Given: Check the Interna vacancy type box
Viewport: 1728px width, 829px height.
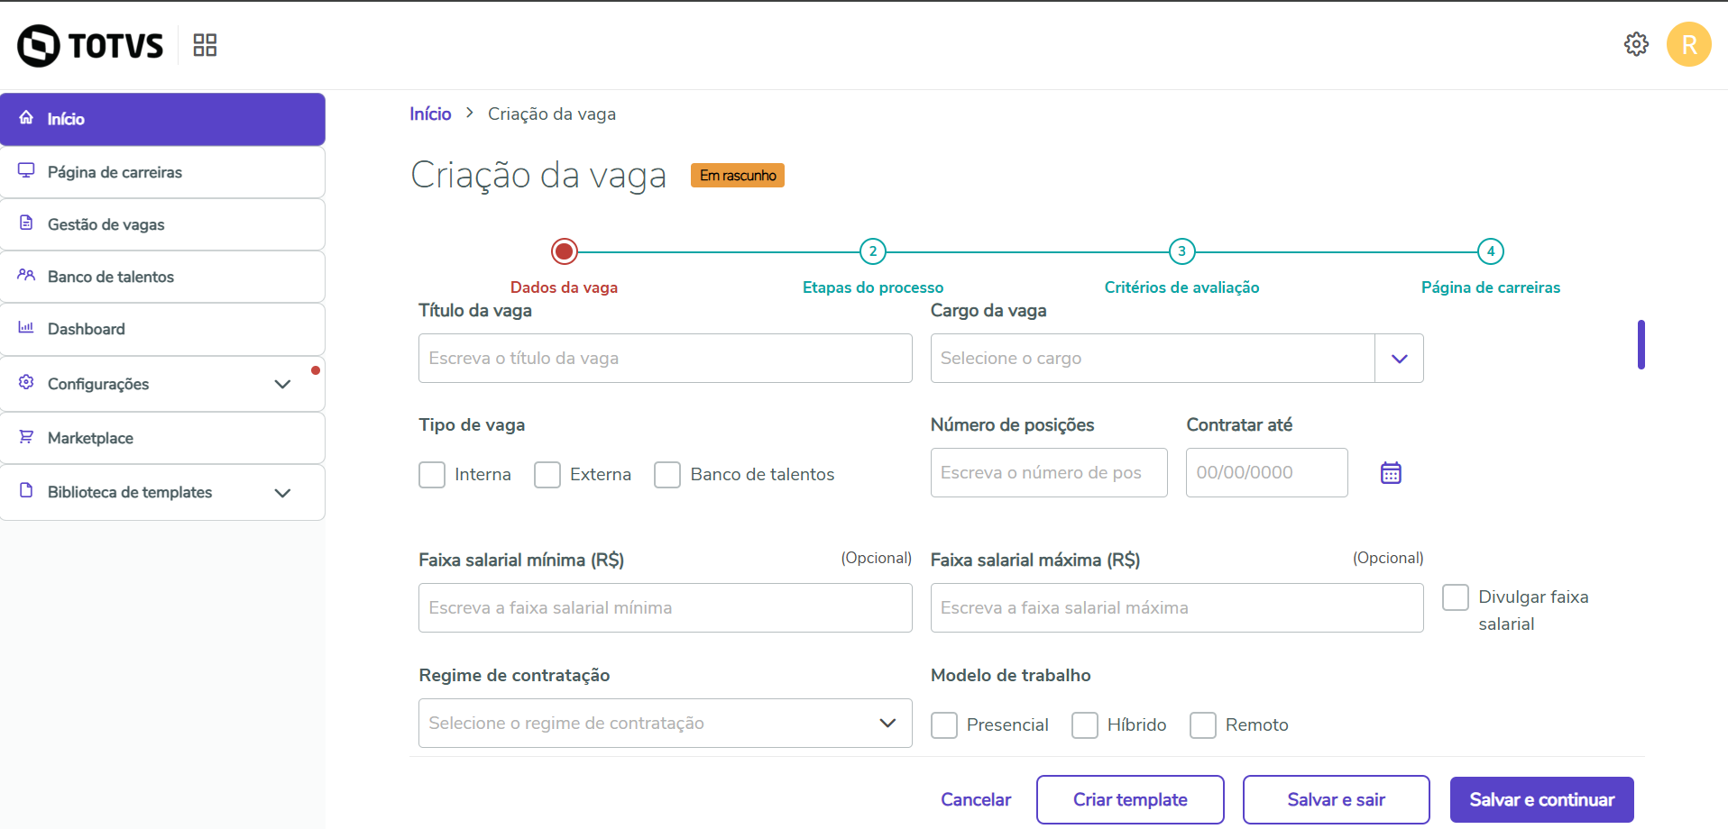Looking at the screenshot, I should click(432, 475).
